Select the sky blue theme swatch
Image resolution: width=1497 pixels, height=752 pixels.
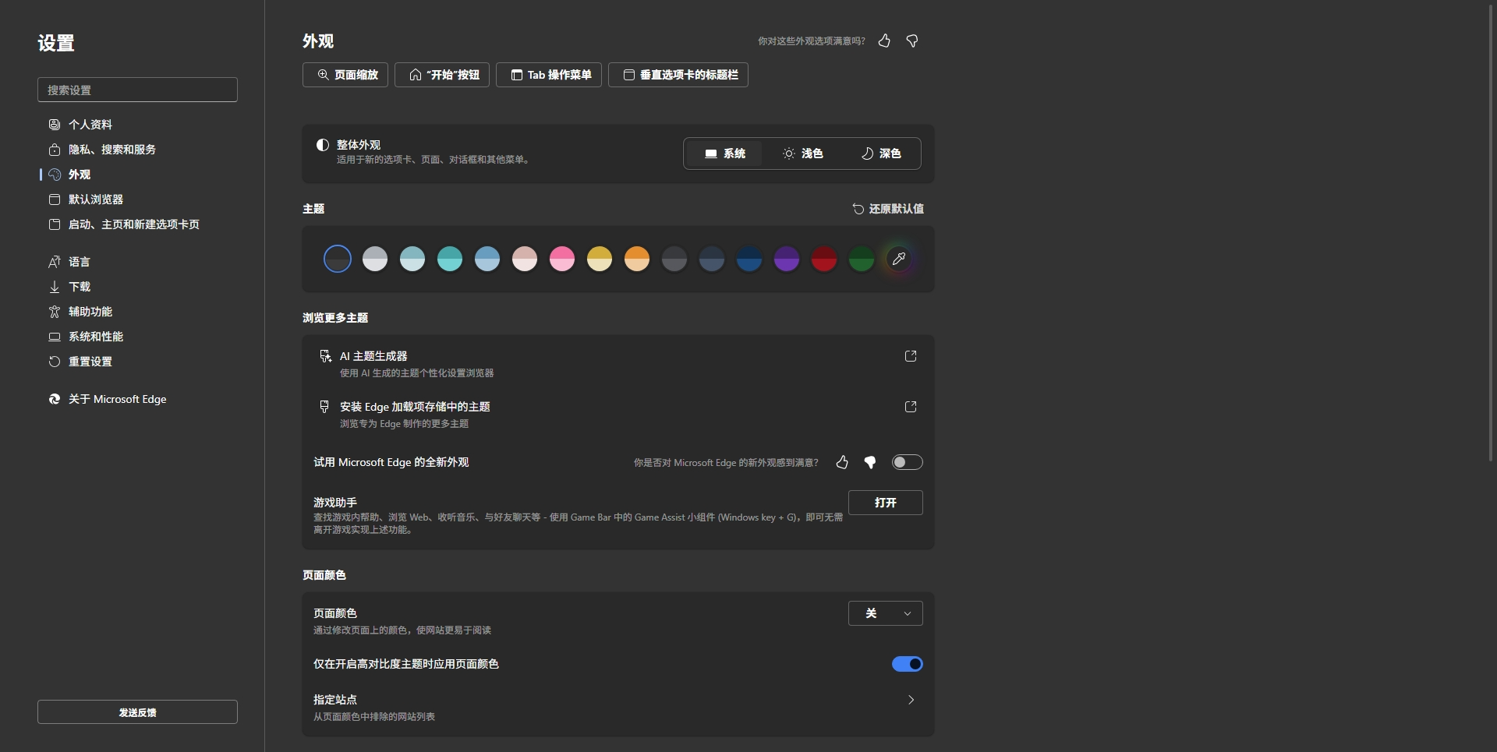point(487,259)
